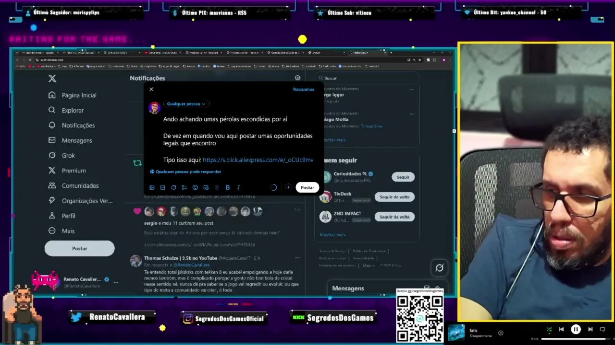
Task: Click Postar in the compose dialog
Action: pyautogui.click(x=307, y=187)
